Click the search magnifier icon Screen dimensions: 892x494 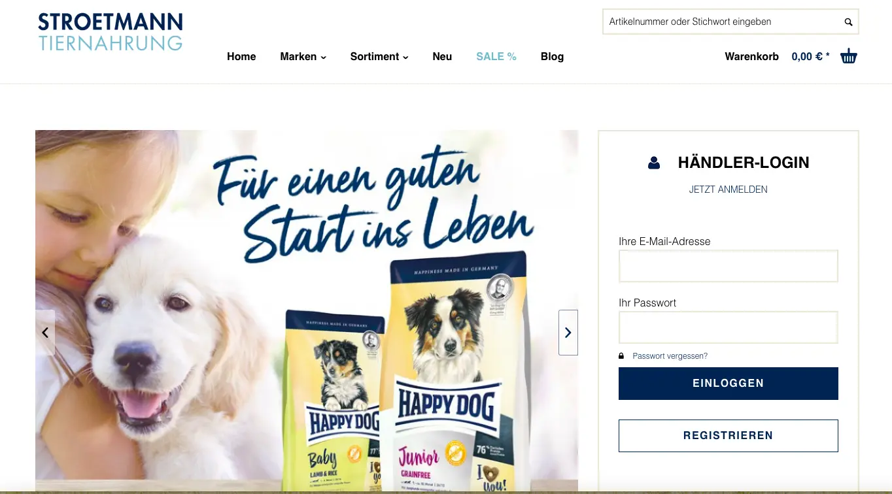pos(848,22)
